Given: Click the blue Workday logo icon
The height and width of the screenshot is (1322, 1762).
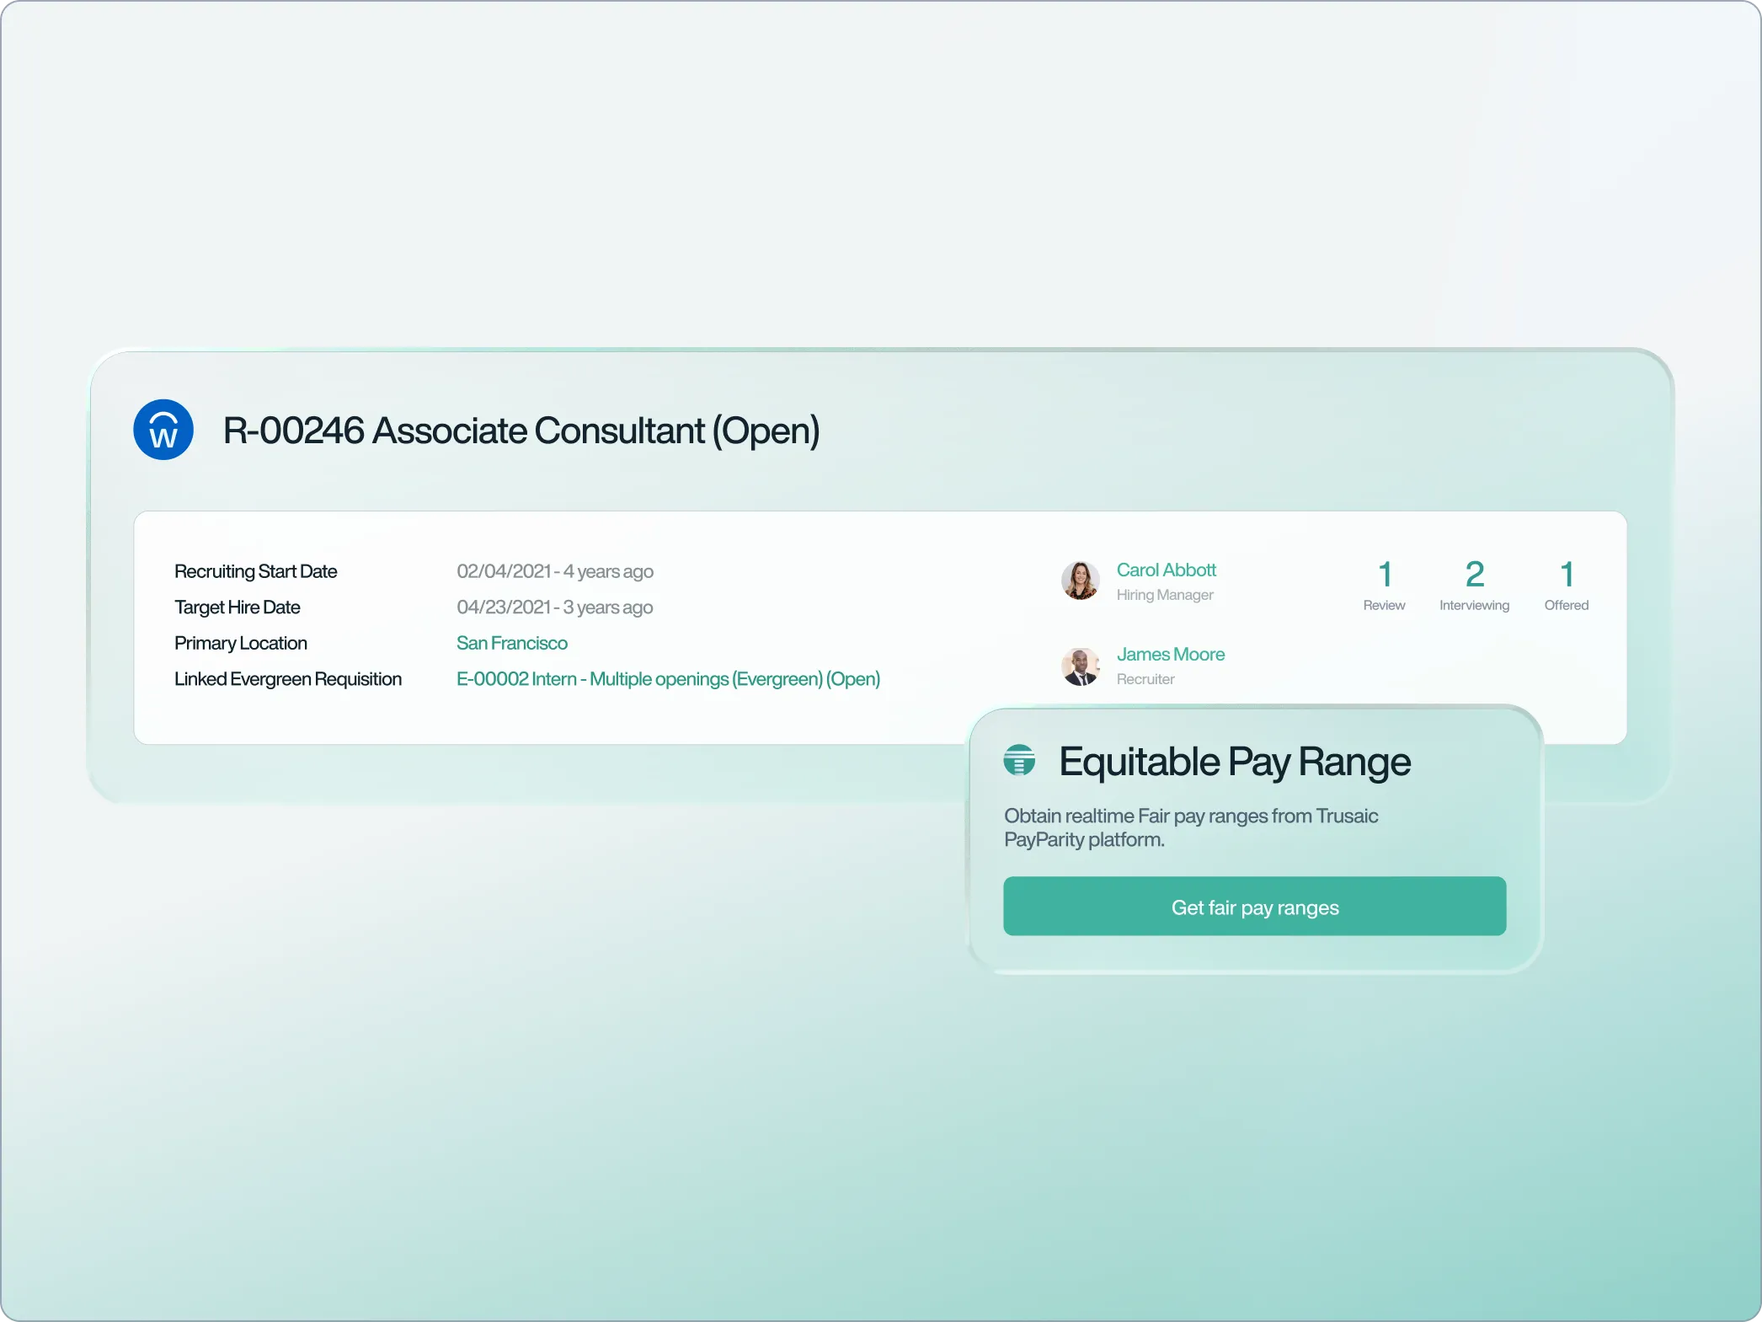Looking at the screenshot, I should (x=163, y=430).
